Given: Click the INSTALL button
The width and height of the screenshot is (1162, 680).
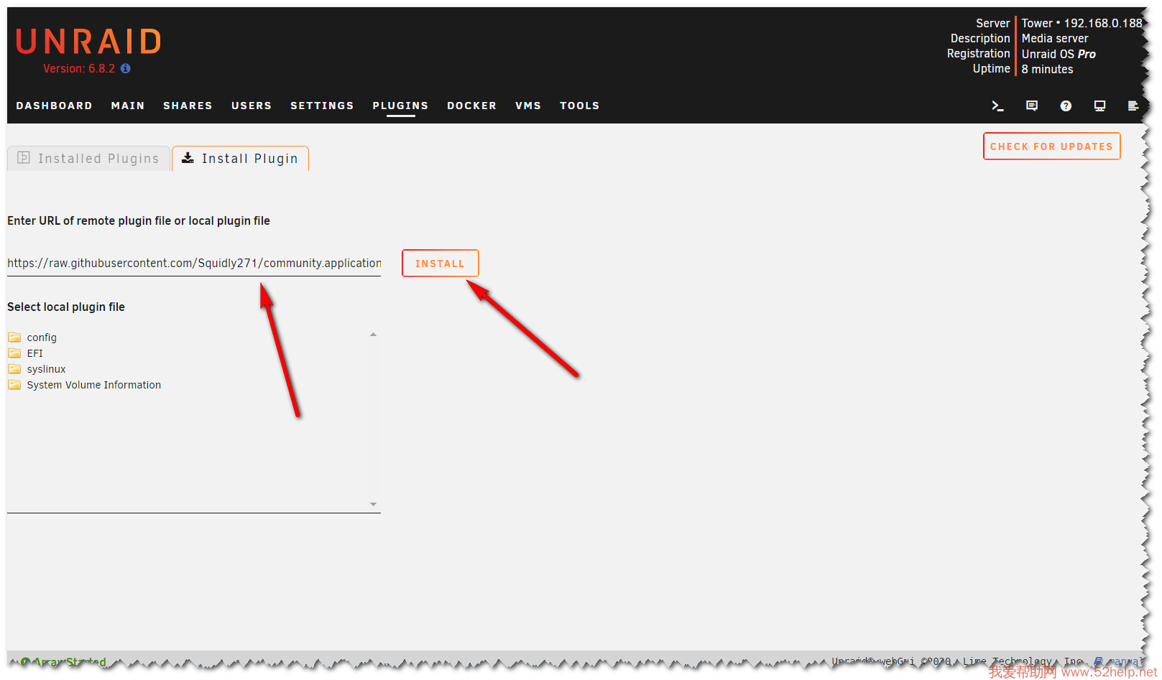Looking at the screenshot, I should tap(440, 264).
